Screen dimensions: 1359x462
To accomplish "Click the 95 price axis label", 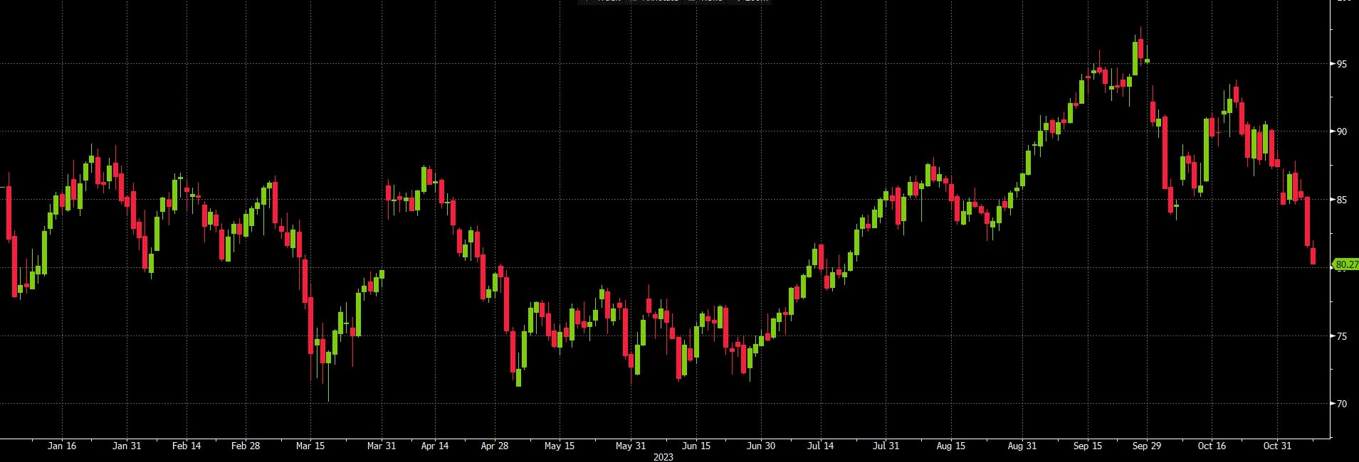I will (1342, 64).
